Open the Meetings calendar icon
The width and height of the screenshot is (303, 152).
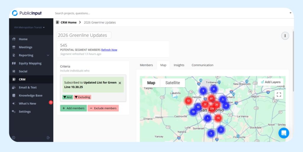click(x=14, y=47)
